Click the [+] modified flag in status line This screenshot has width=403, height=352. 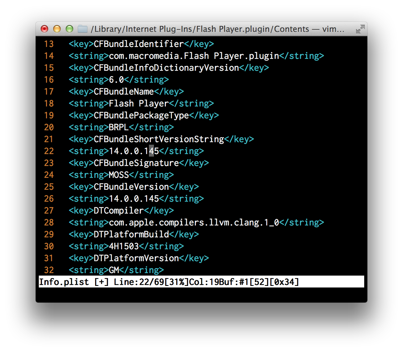coord(101,282)
